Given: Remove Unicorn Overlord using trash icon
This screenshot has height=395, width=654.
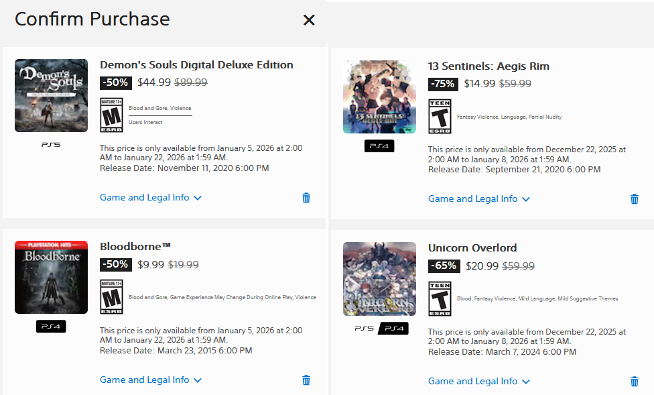Looking at the screenshot, I should pyautogui.click(x=635, y=382).
